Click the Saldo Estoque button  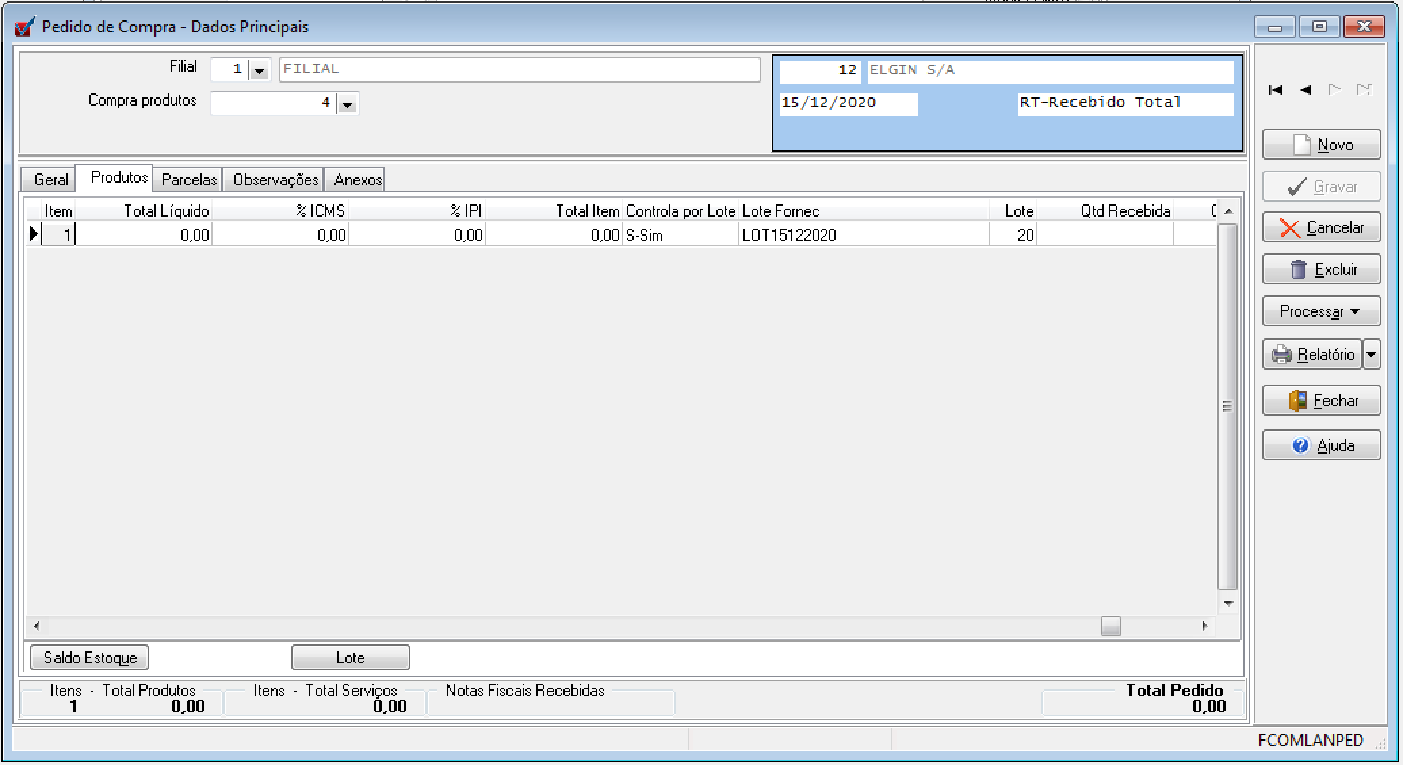pos(90,657)
